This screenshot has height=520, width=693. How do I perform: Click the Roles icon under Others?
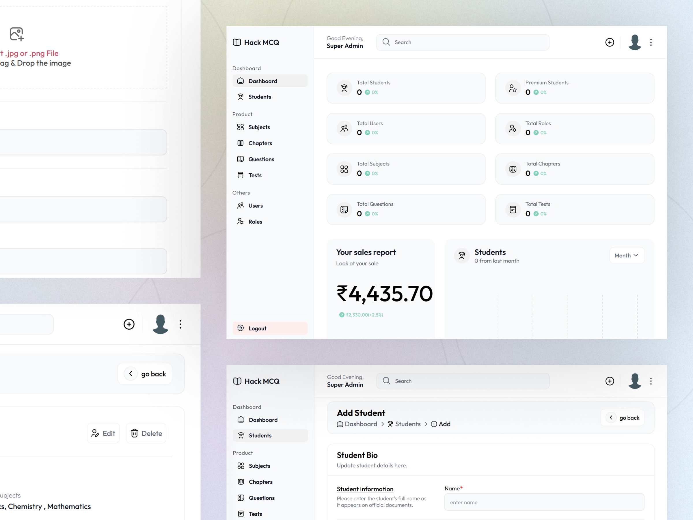[x=241, y=221]
